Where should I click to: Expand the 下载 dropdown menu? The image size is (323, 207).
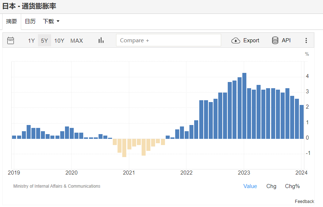tap(51, 22)
